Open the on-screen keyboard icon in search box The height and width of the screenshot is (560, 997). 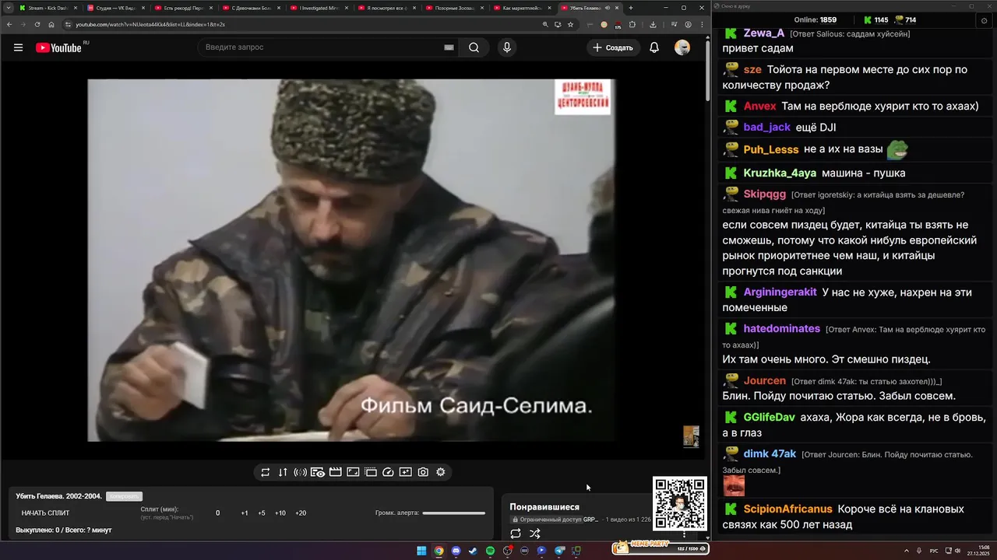449,47
